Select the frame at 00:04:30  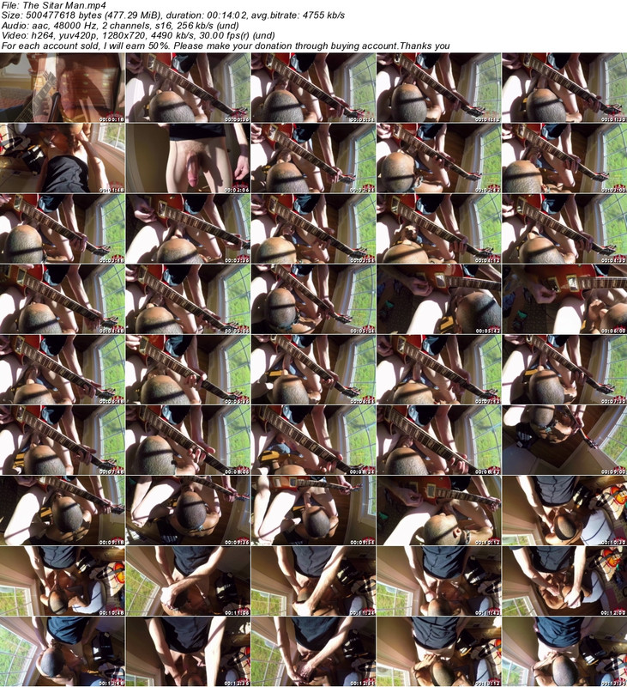coord(564,228)
